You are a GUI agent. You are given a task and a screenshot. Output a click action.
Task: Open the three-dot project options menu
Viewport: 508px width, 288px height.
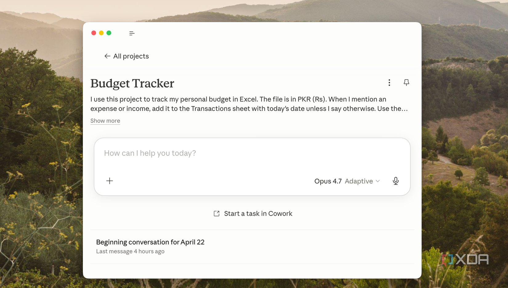[x=389, y=82]
